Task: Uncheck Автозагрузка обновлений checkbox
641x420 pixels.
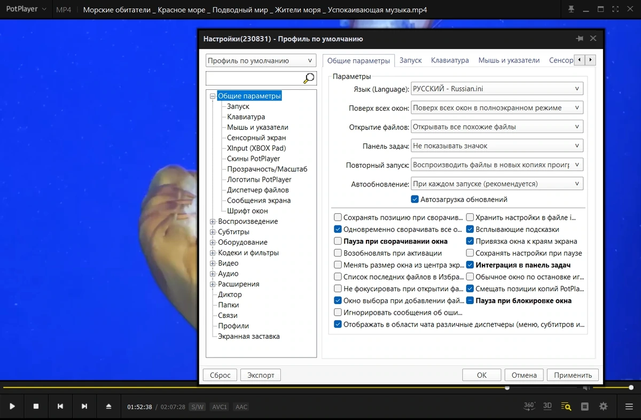Action: (x=415, y=199)
